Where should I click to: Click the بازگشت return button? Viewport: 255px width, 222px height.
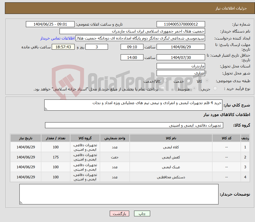(x=119, y=213)
